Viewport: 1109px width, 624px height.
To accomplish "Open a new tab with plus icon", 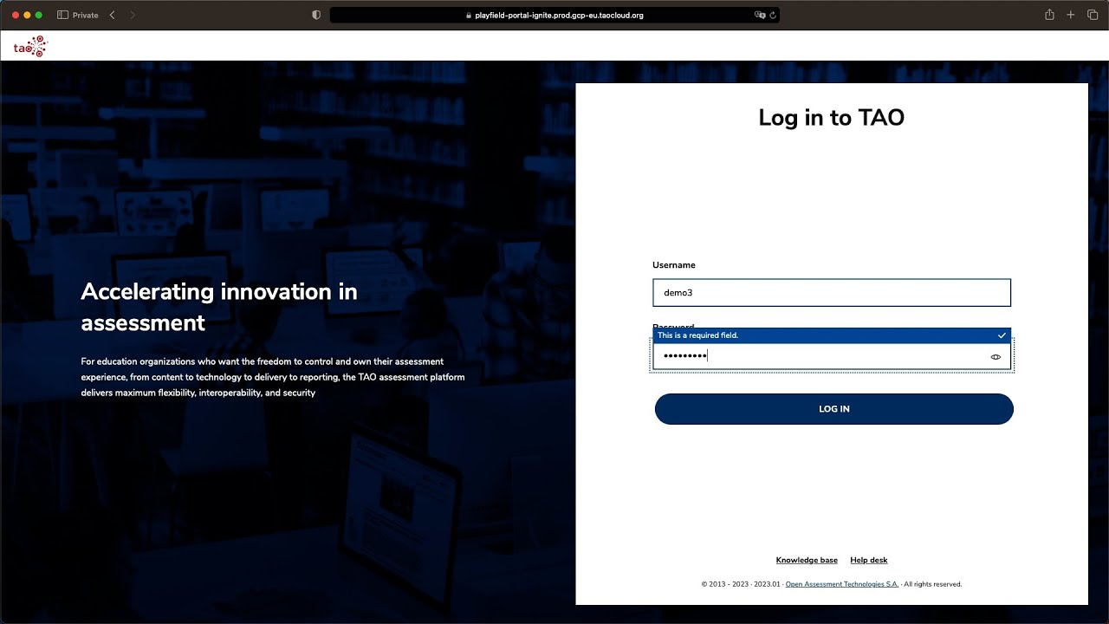I will (x=1071, y=15).
